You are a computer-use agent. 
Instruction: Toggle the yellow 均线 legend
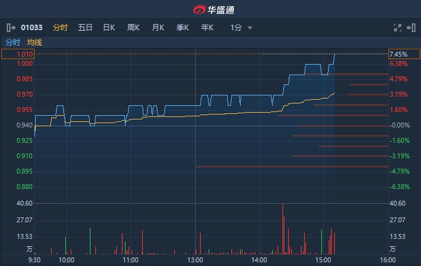[34, 42]
